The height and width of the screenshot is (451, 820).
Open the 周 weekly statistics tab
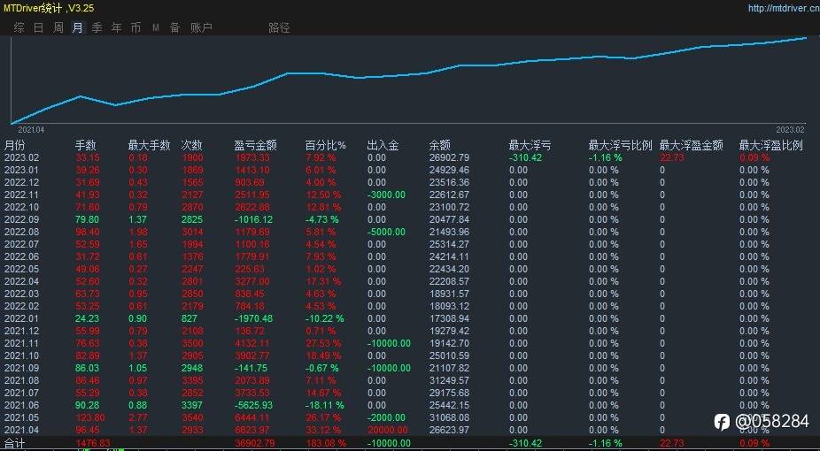(x=58, y=27)
